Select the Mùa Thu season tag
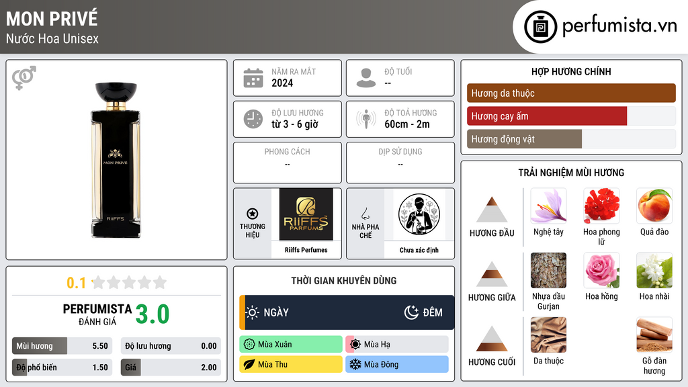 [x=290, y=364]
